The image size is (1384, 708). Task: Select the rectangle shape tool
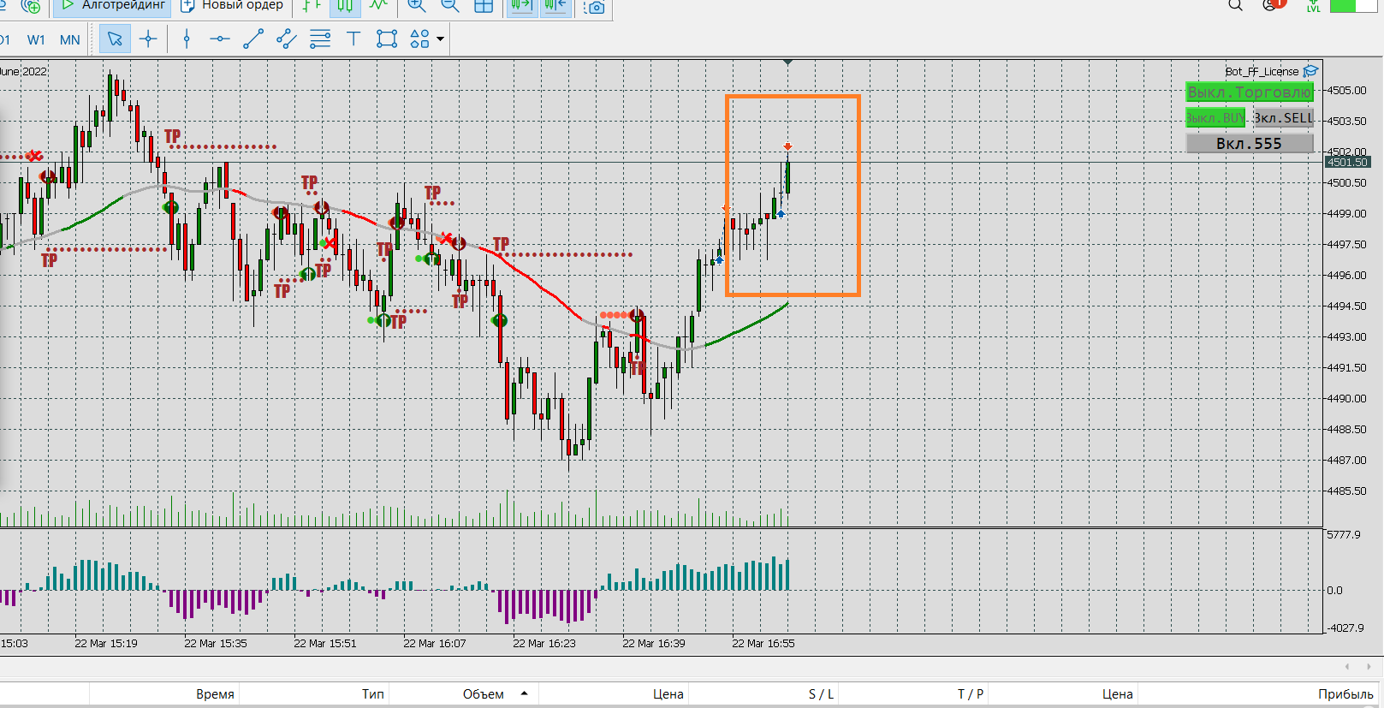[x=387, y=39]
